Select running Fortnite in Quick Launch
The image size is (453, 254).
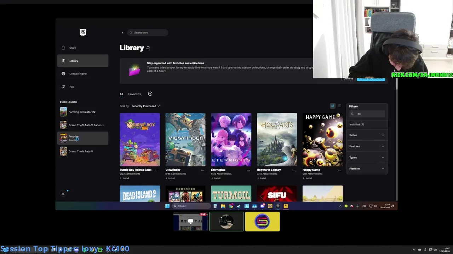click(83, 138)
